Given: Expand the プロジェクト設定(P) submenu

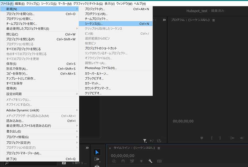Looking at the screenshot, I should (39, 143).
